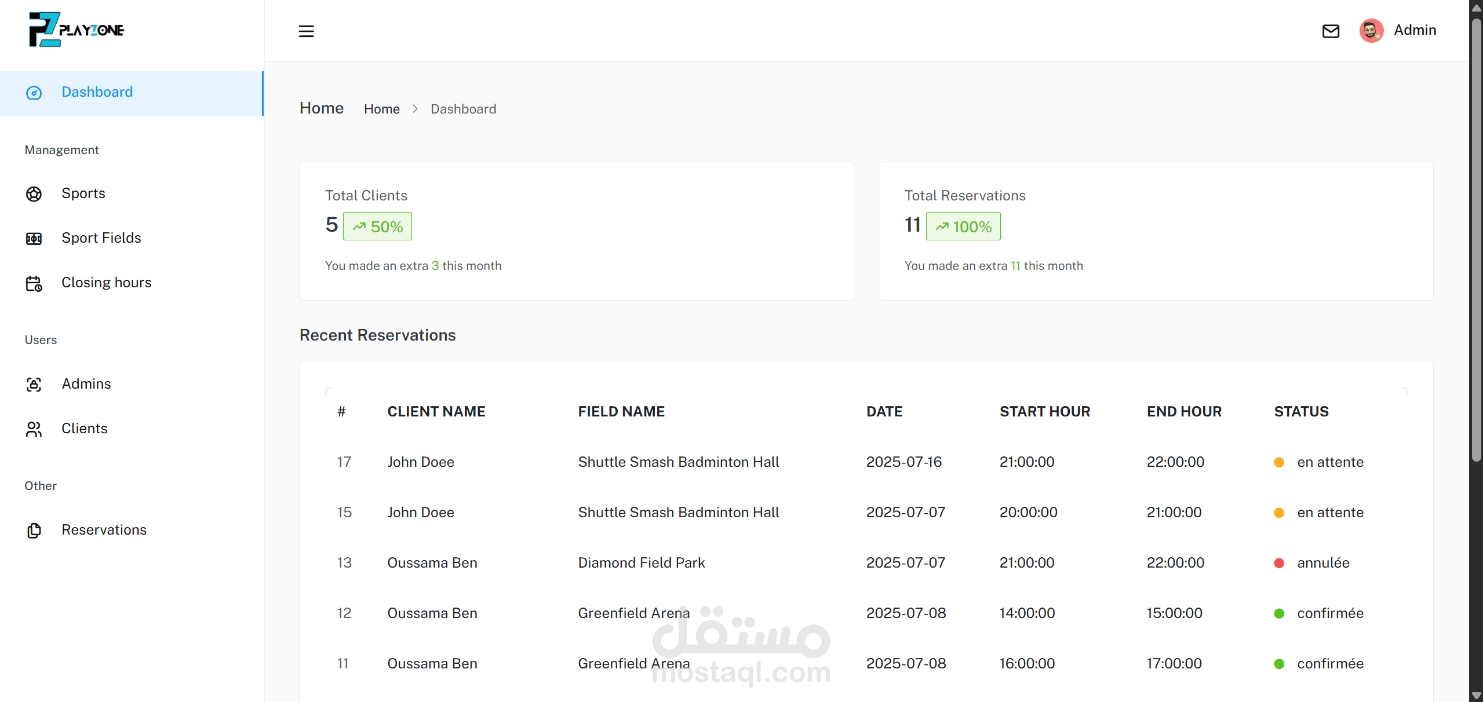Click the PlayZone logo
This screenshot has width=1483, height=702.
(76, 30)
